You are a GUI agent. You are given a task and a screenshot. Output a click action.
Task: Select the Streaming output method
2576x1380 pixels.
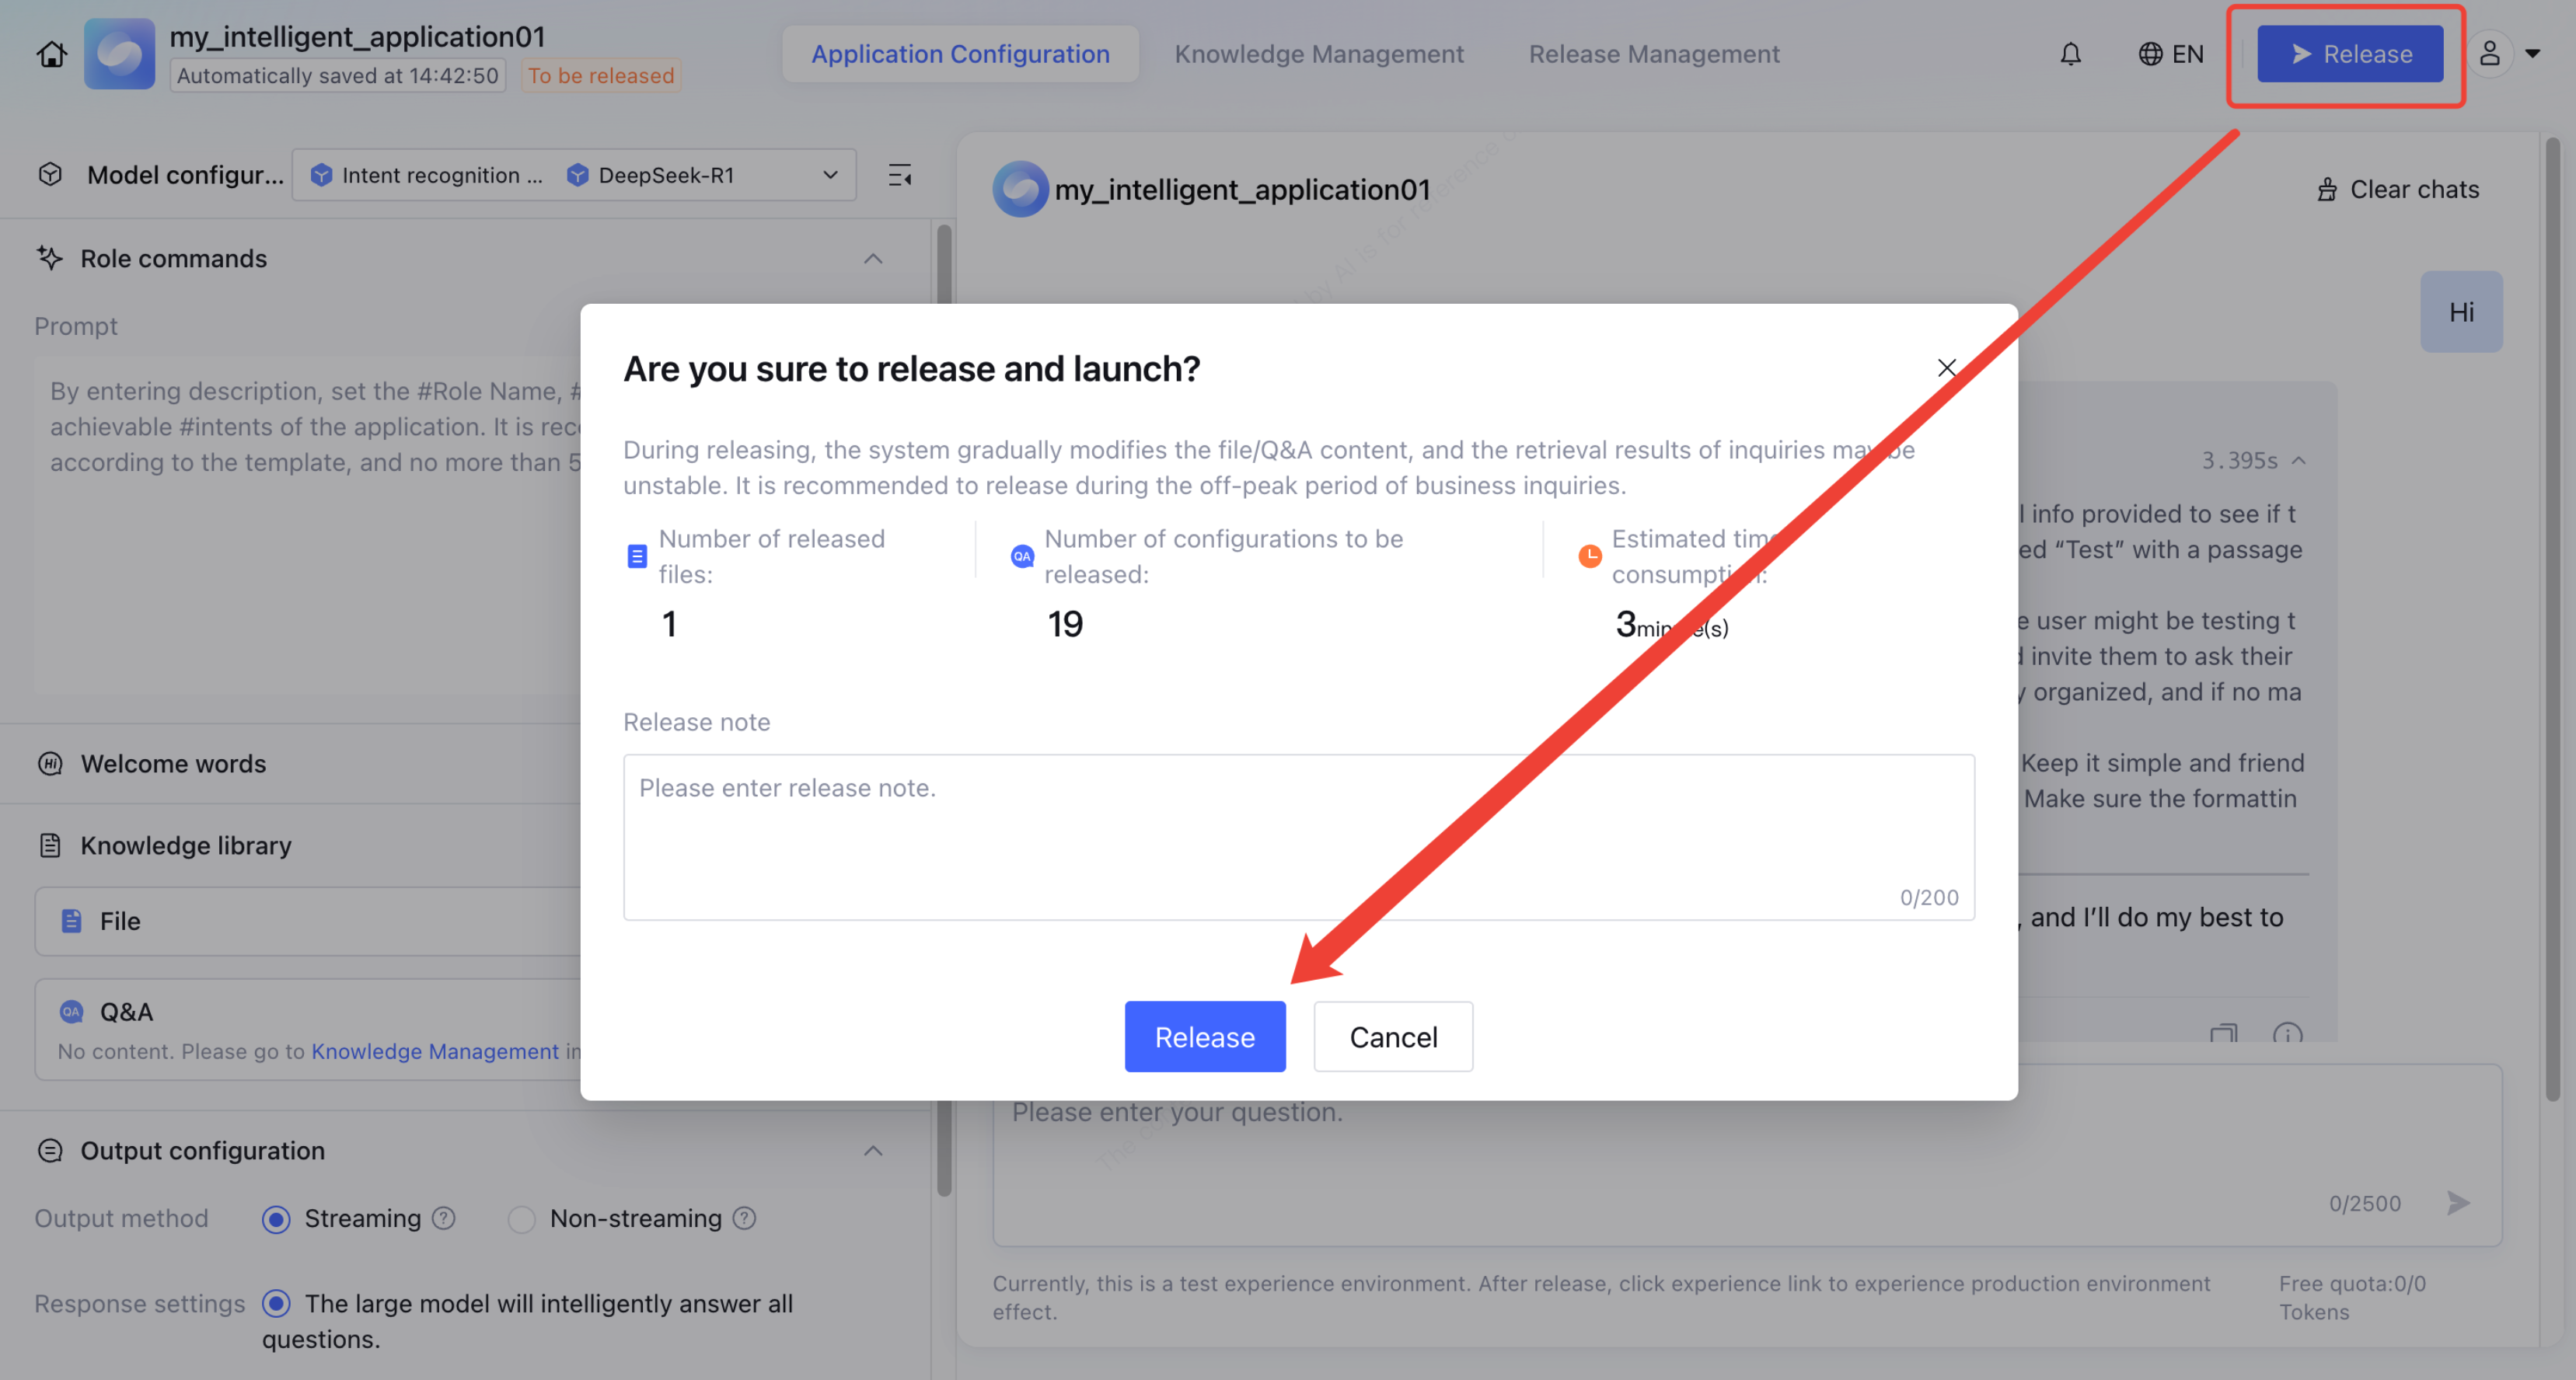pyautogui.click(x=276, y=1219)
